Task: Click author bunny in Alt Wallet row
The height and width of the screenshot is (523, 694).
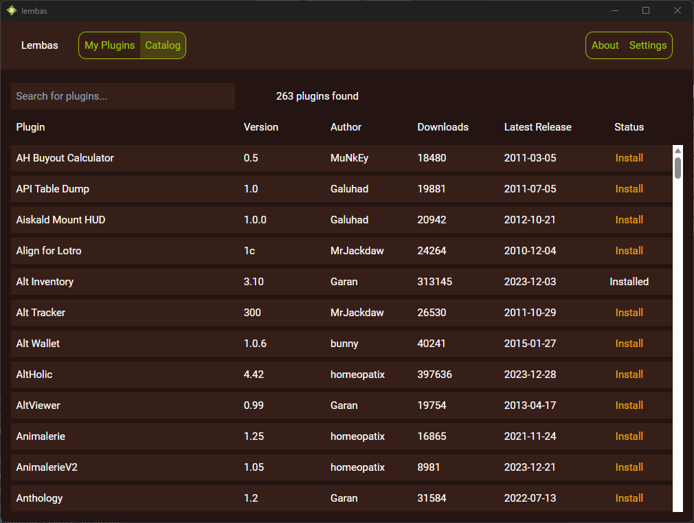Action: (x=344, y=344)
